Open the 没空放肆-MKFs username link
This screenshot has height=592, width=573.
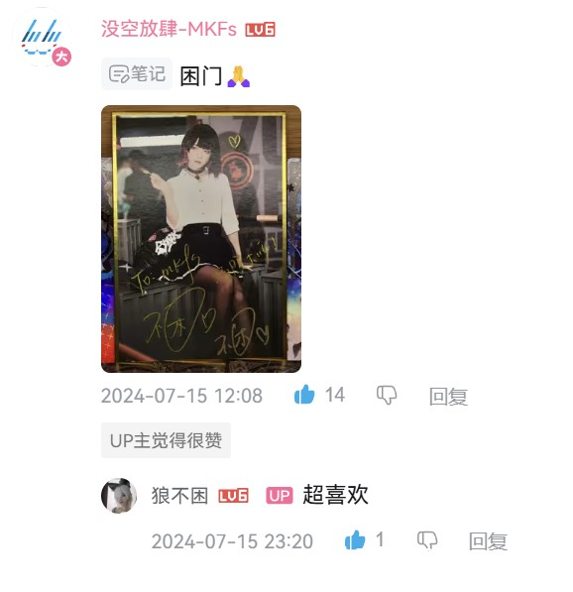point(169,29)
